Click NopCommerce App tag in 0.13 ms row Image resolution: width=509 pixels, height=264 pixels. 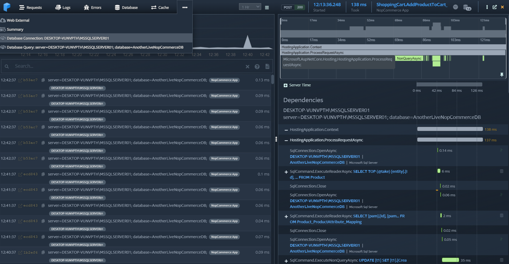pyautogui.click(x=224, y=80)
